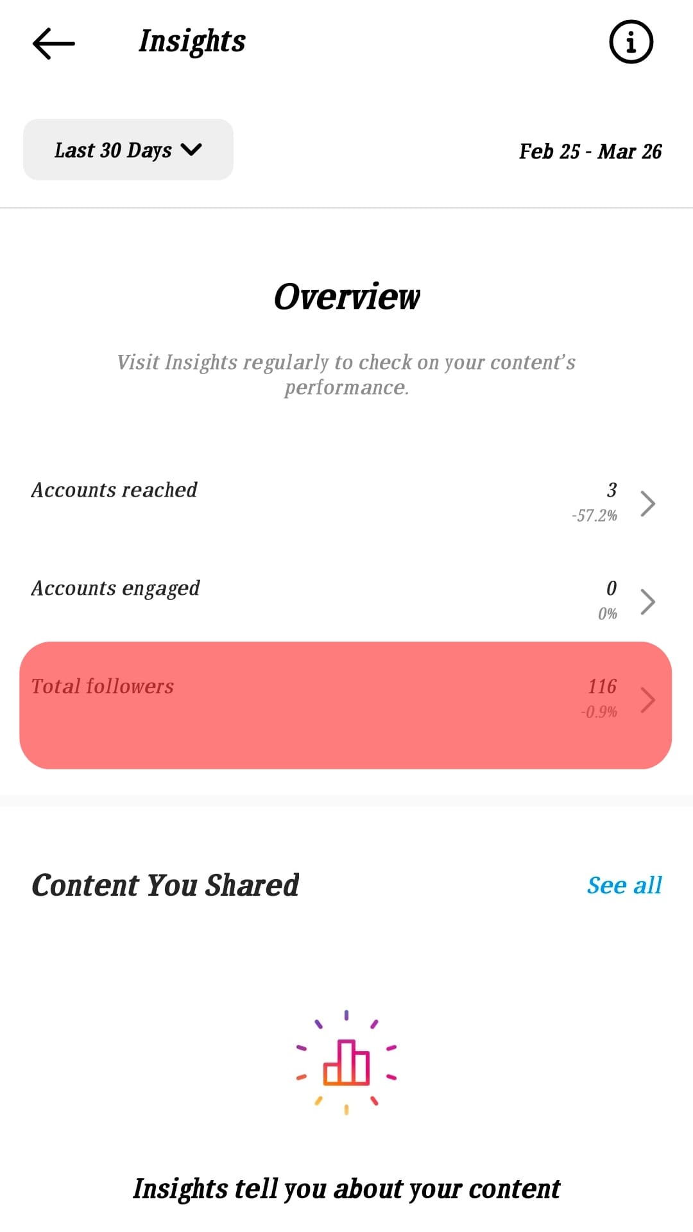693x1232 pixels.
Task: Select the Content You Shared section title
Action: point(166,886)
